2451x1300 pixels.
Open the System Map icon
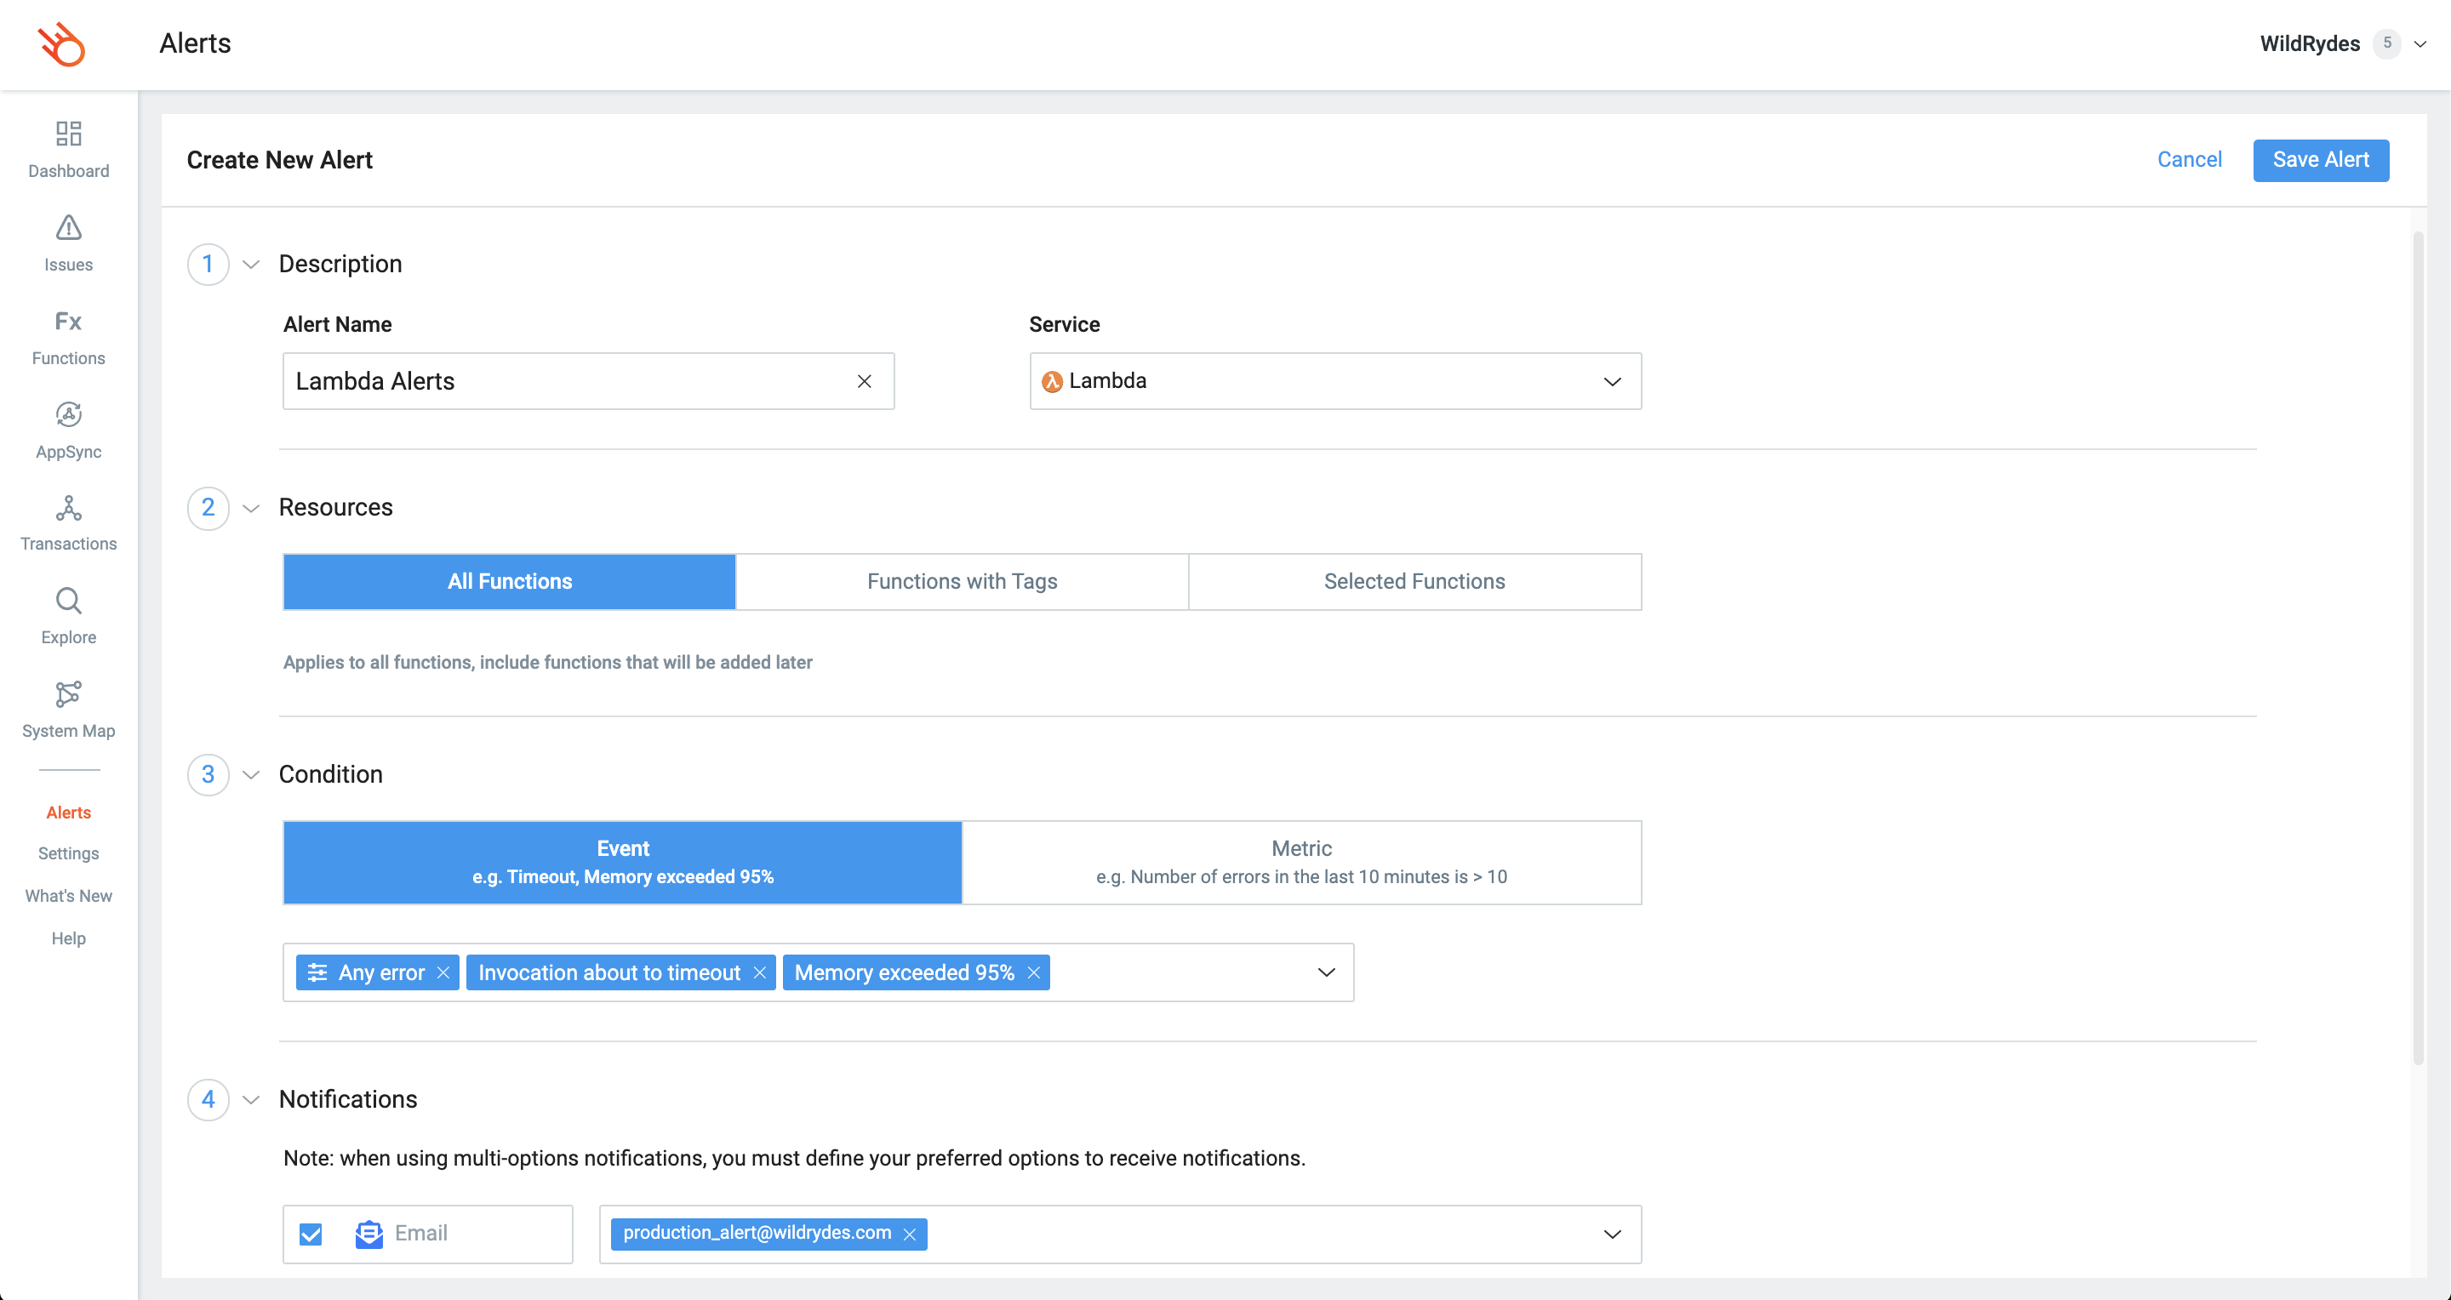pyautogui.click(x=68, y=694)
